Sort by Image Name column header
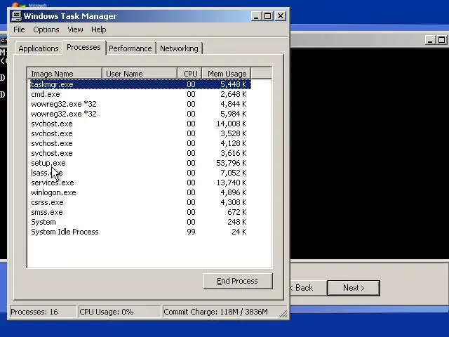The width and height of the screenshot is (449, 337). pyautogui.click(x=65, y=74)
